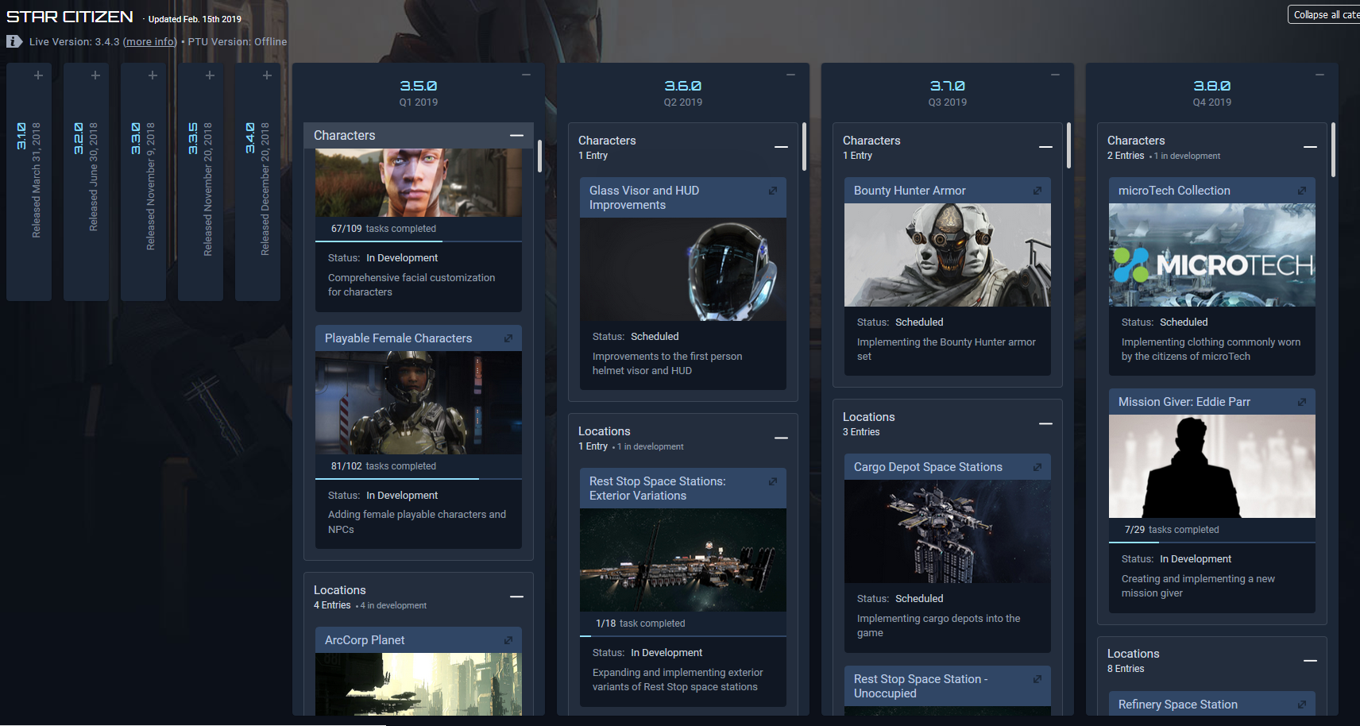Expand the 3.1.0 release column
The width and height of the screenshot is (1360, 726).
pos(38,75)
